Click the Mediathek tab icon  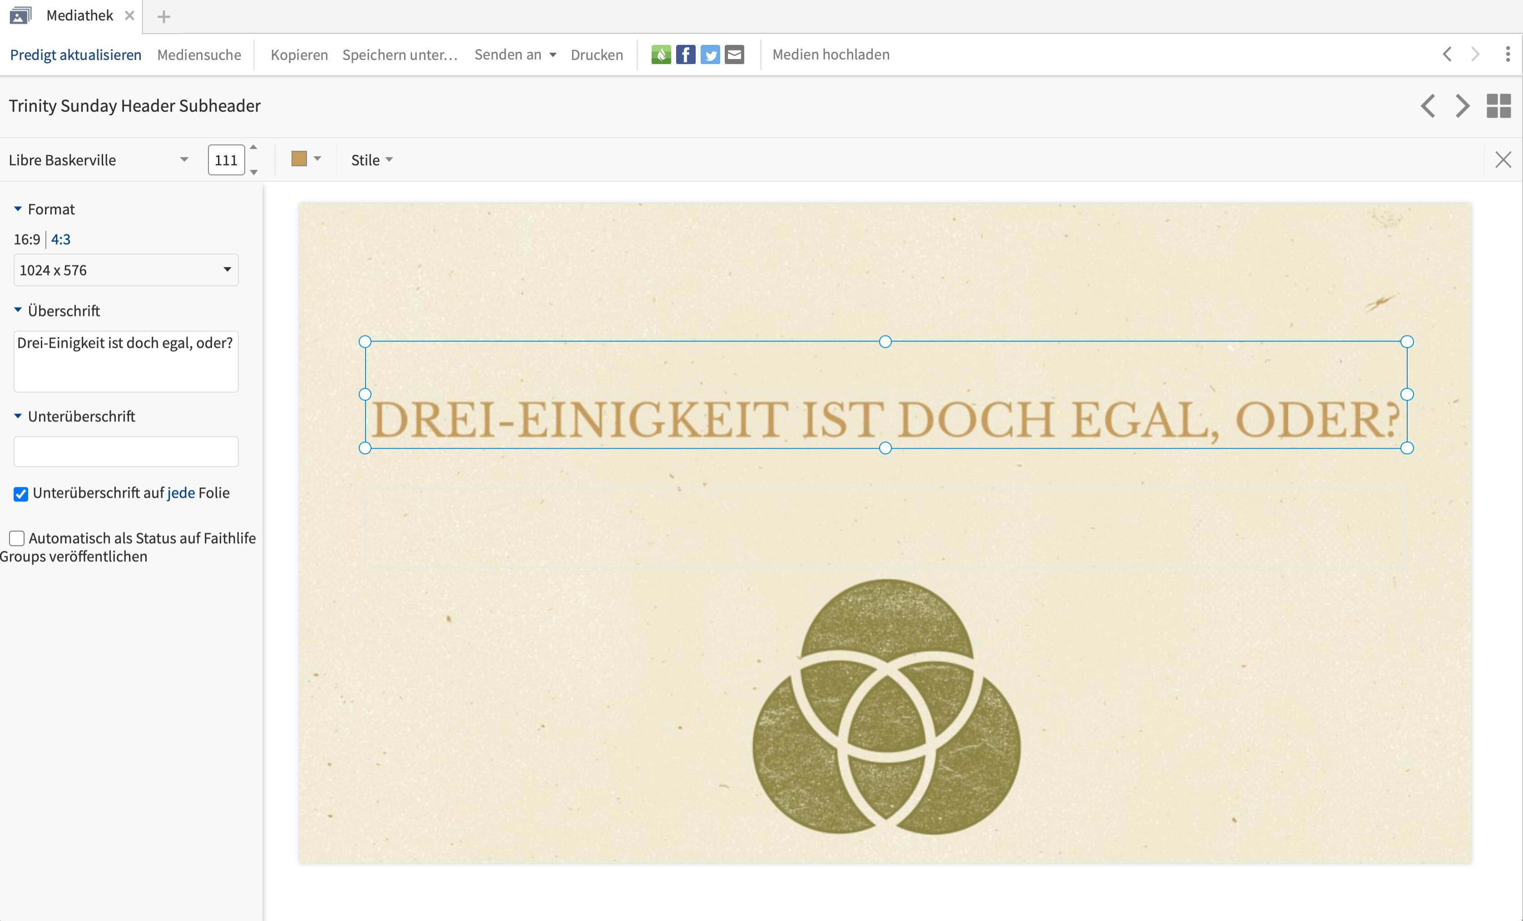pos(20,15)
